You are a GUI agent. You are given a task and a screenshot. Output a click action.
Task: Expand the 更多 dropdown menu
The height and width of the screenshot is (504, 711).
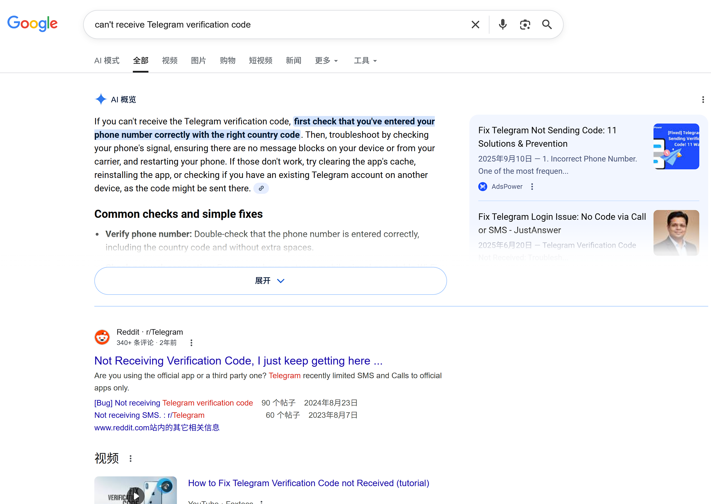tap(326, 61)
